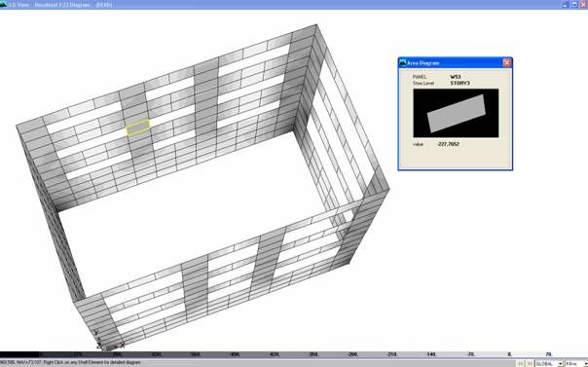Click the -210 value on color legend
The width and height of the screenshot is (588, 367).
click(392, 354)
